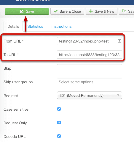
Task: Disable the Decode URL checkbox
Action: [59, 136]
